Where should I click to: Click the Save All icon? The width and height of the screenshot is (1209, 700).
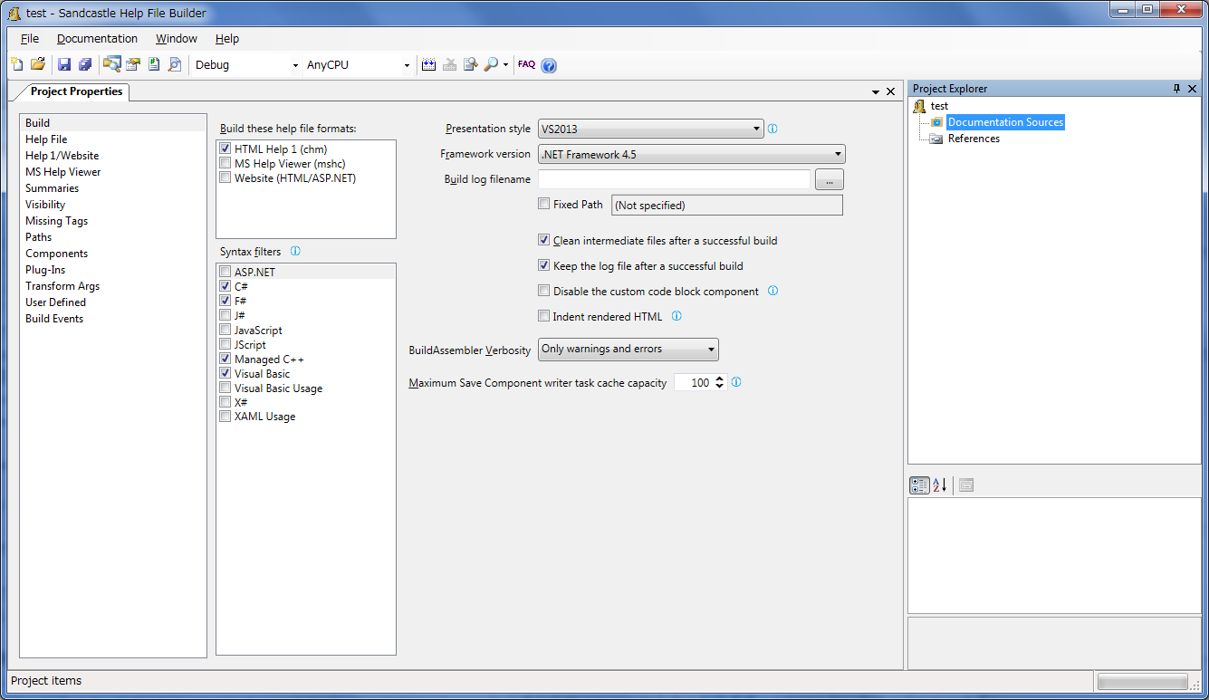click(x=85, y=64)
